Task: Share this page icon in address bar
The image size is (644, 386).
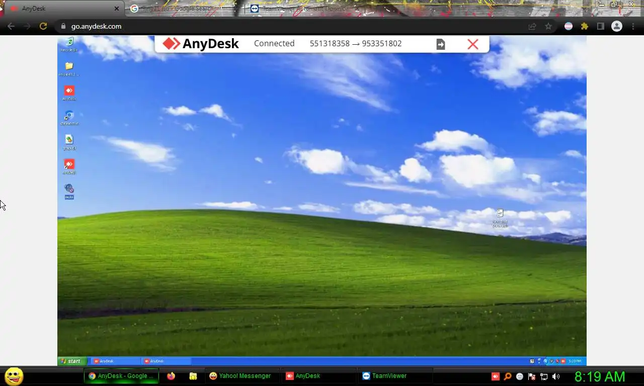Action: point(532,26)
